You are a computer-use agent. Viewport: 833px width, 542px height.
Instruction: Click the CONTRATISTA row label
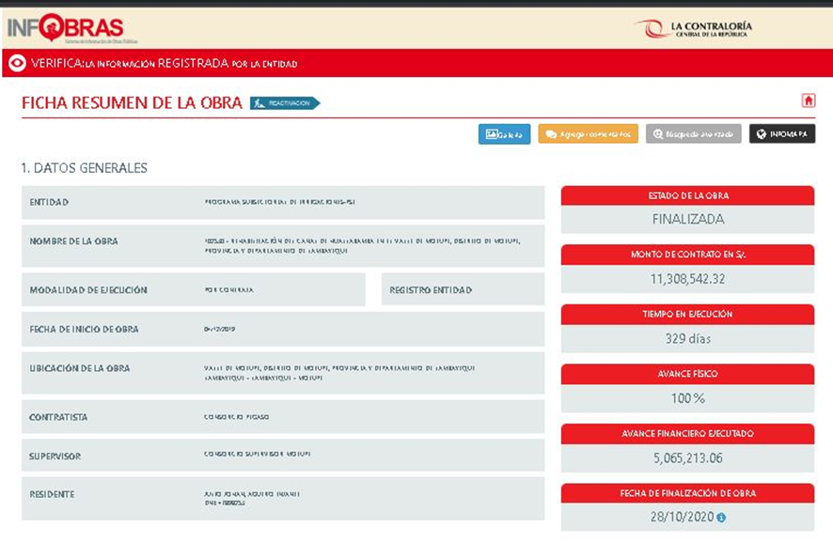(58, 417)
